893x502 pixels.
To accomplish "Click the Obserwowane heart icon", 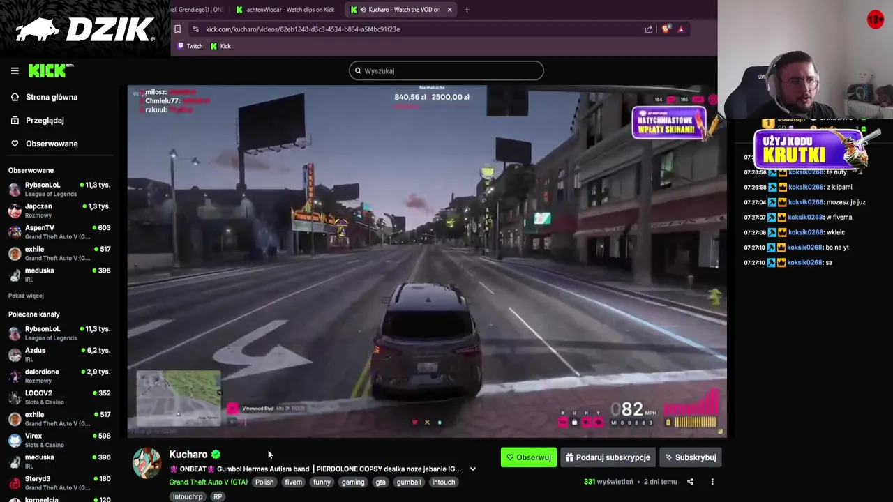I will [x=15, y=144].
